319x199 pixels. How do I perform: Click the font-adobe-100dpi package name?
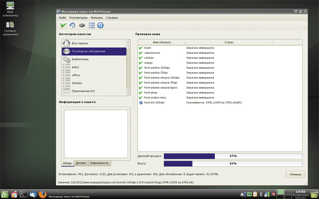click(157, 68)
